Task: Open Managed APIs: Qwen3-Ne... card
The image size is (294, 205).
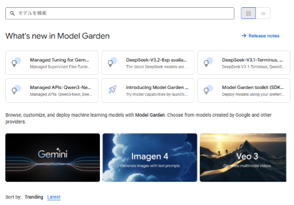Action: point(52,90)
